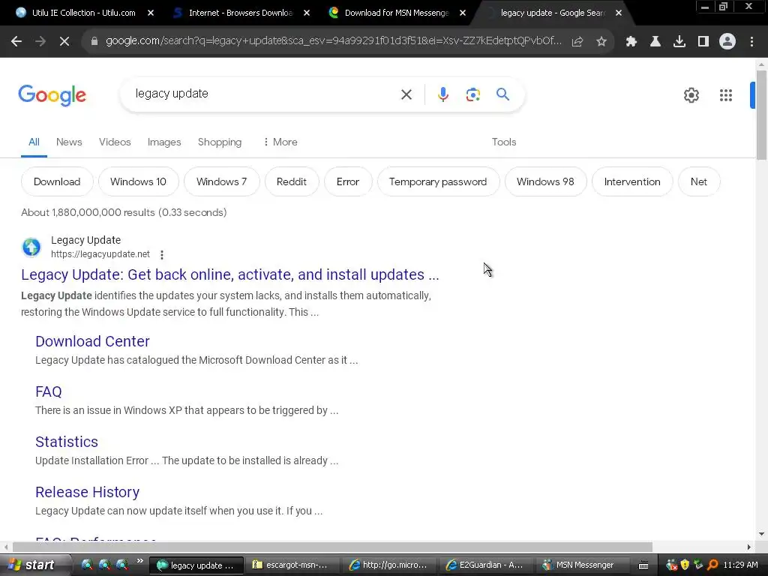Click the https://legacyupdate.net URL text
This screenshot has width=768, height=576.
[100, 254]
